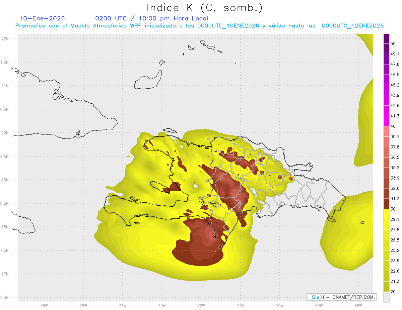402x310 pixels.
Task: Select the "22.6" colorbar value
Action: (395, 271)
